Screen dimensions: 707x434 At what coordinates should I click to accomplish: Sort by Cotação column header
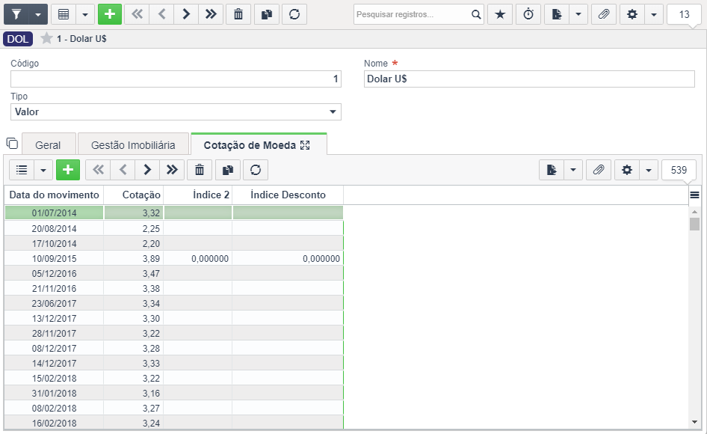pyautogui.click(x=134, y=195)
